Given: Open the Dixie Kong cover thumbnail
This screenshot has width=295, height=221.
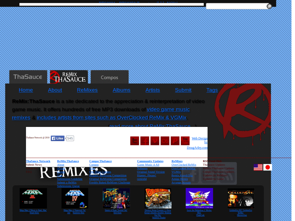Looking at the screenshot, I should (158, 198).
